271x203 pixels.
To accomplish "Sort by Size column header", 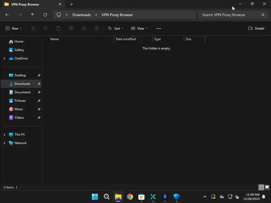I will pos(195,39).
